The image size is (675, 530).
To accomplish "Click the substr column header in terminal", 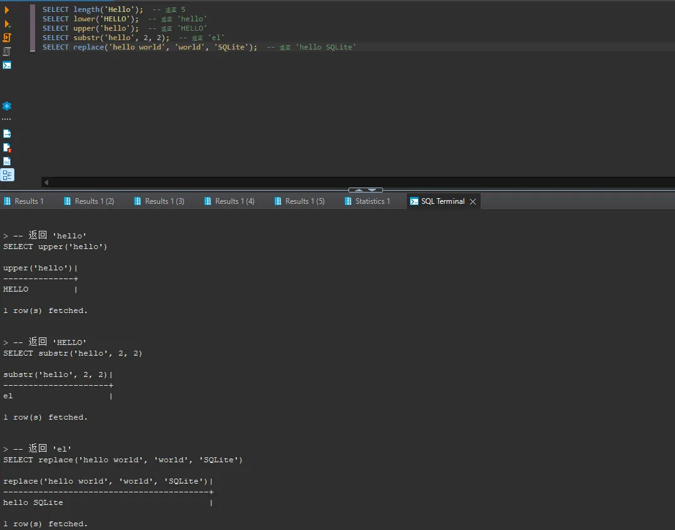I will click(55, 374).
